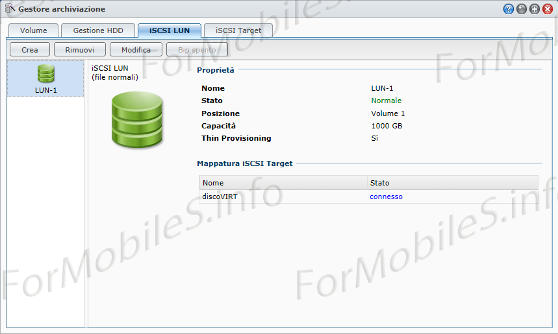Open the Gestione HDD tab

(97, 30)
